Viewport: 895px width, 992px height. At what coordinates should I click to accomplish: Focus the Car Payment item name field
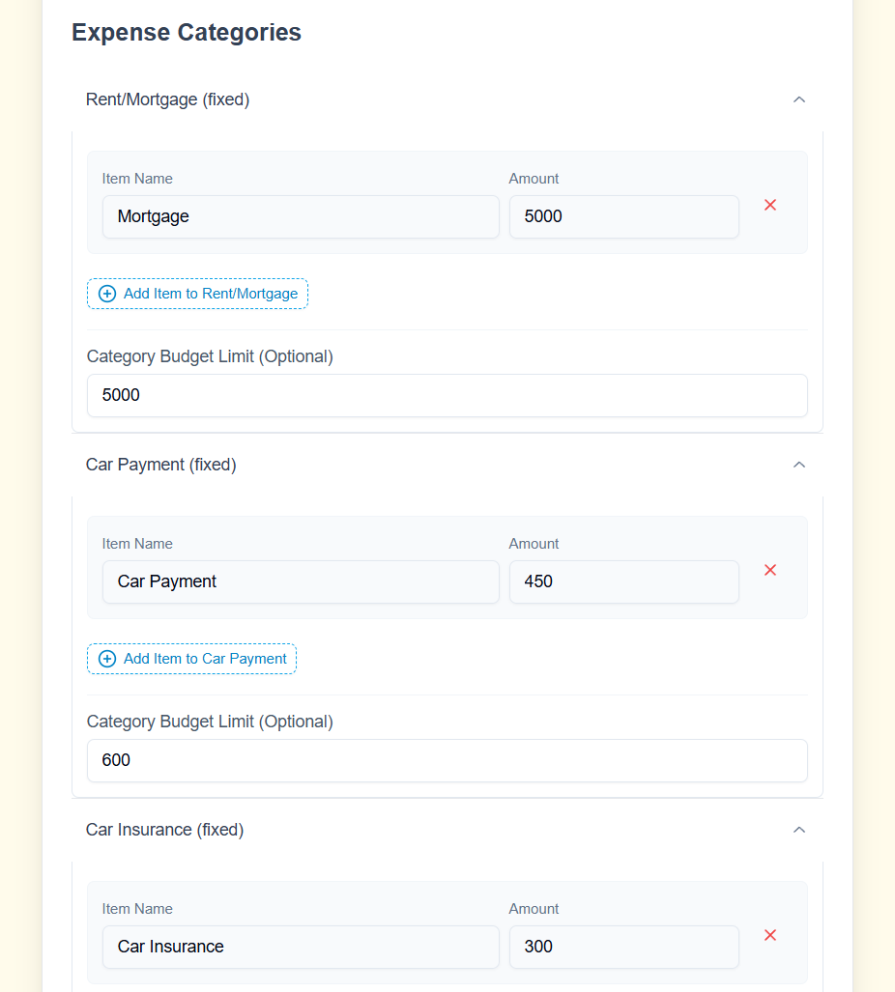(x=301, y=581)
